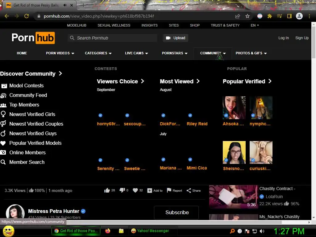Open the Riley Reid profile link

[x=197, y=124]
